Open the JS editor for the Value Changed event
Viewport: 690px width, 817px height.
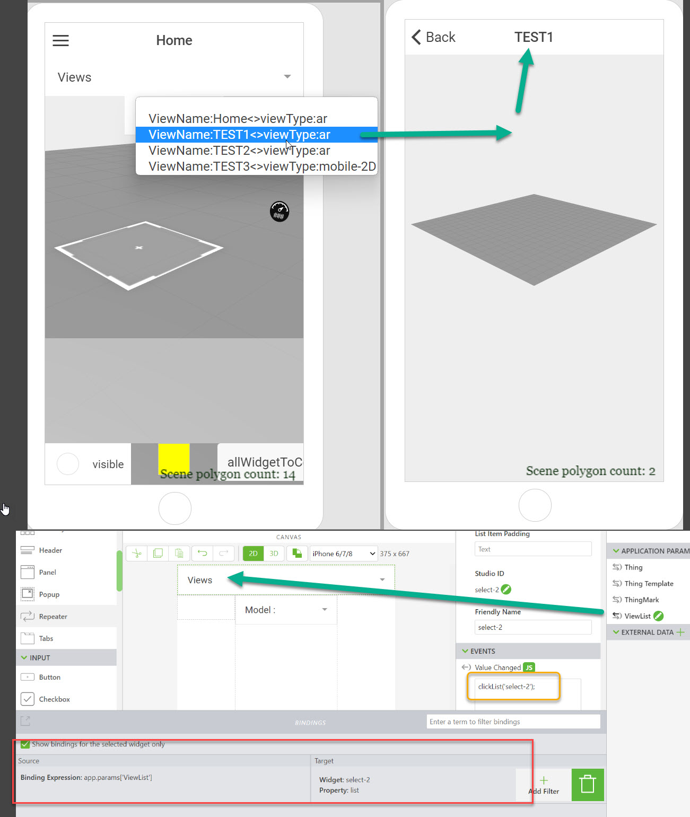tap(529, 667)
